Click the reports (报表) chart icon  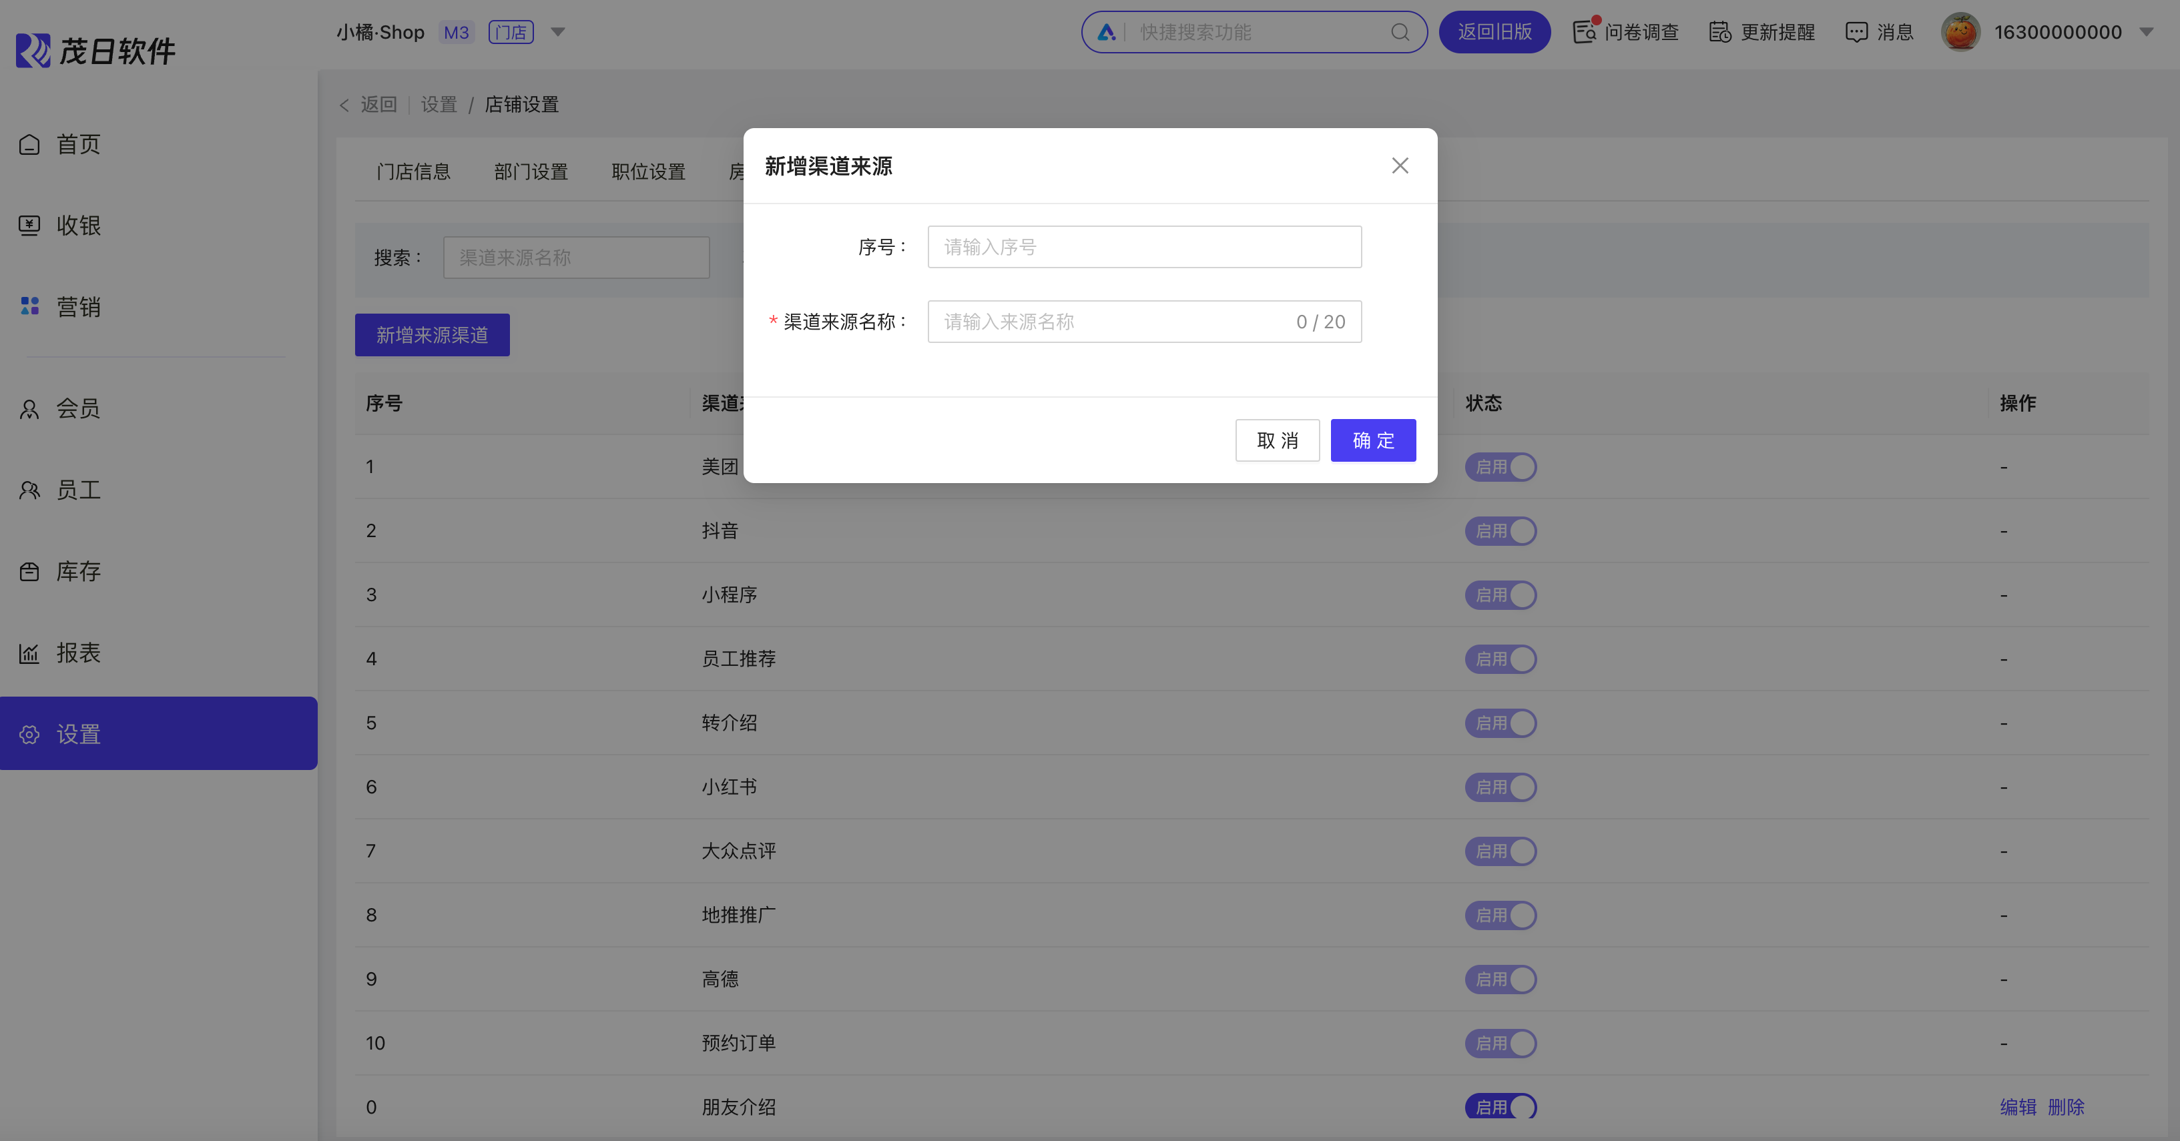pyautogui.click(x=29, y=653)
